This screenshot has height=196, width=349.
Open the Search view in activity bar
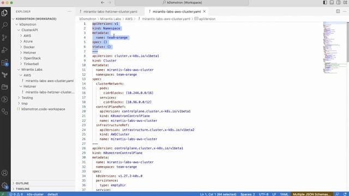pos(4,25)
